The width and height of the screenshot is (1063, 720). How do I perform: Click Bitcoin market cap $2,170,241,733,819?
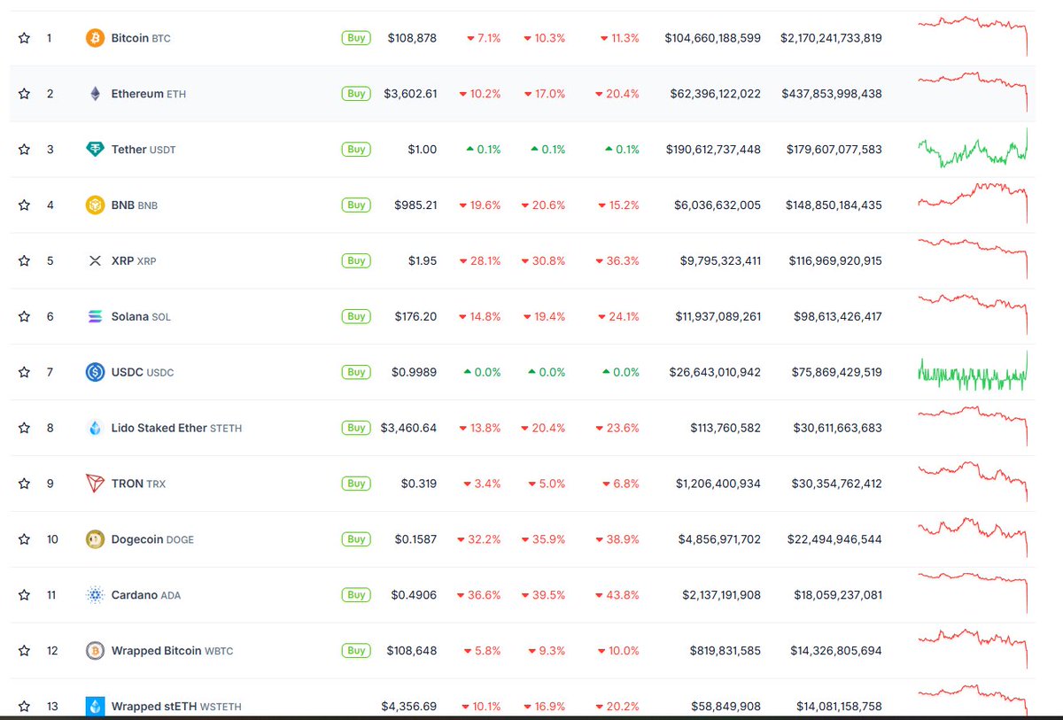[831, 38]
